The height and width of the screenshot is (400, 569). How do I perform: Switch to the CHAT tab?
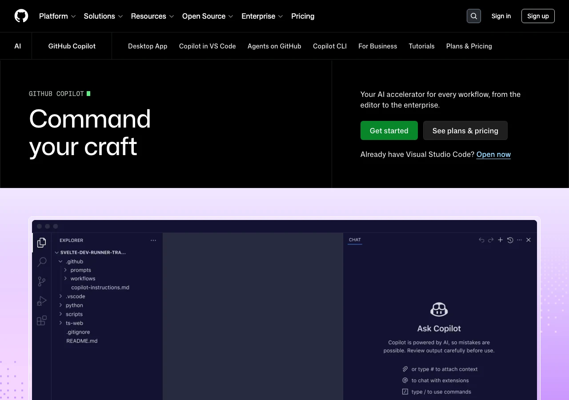[x=355, y=240]
